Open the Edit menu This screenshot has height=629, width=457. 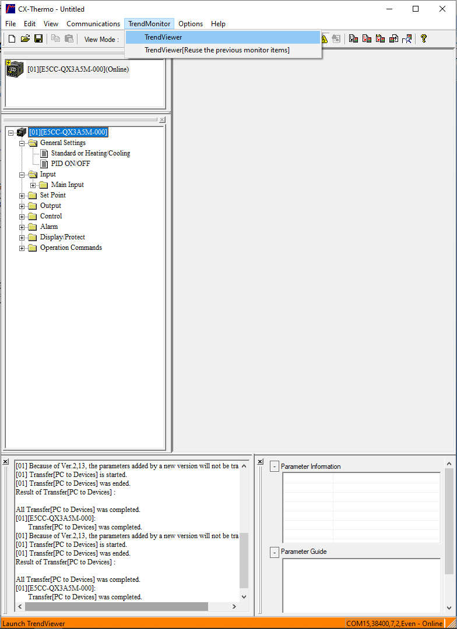tap(30, 24)
